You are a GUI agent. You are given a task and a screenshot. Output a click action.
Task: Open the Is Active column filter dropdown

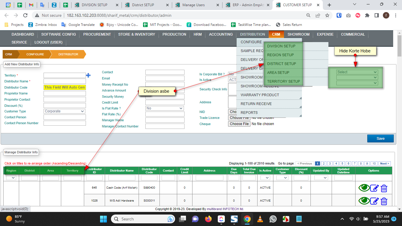click(x=265, y=178)
